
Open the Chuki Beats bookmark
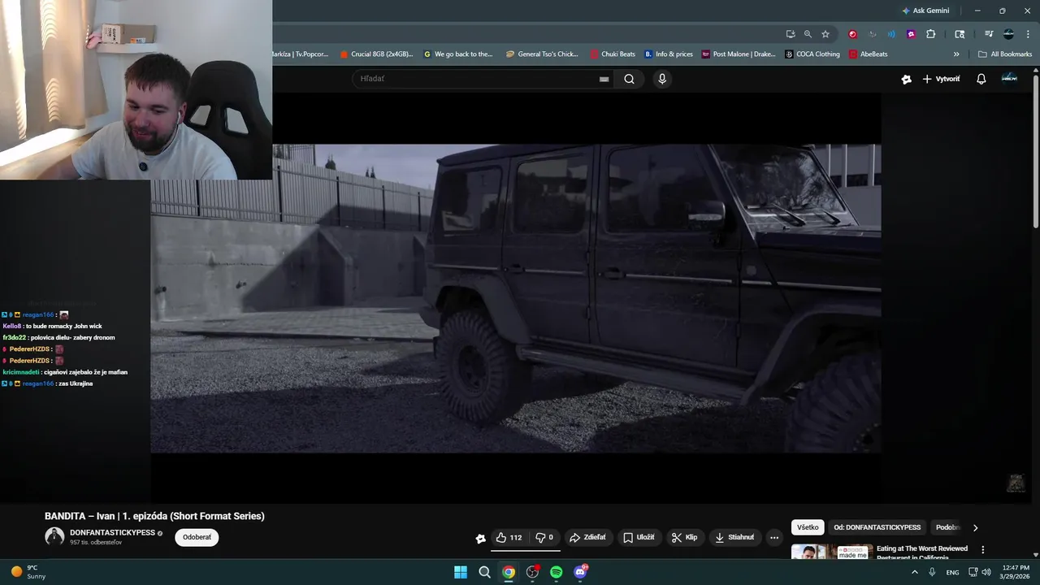(x=613, y=54)
